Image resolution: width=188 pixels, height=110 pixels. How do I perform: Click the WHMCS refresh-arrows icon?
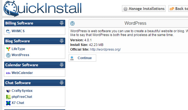click(8, 31)
